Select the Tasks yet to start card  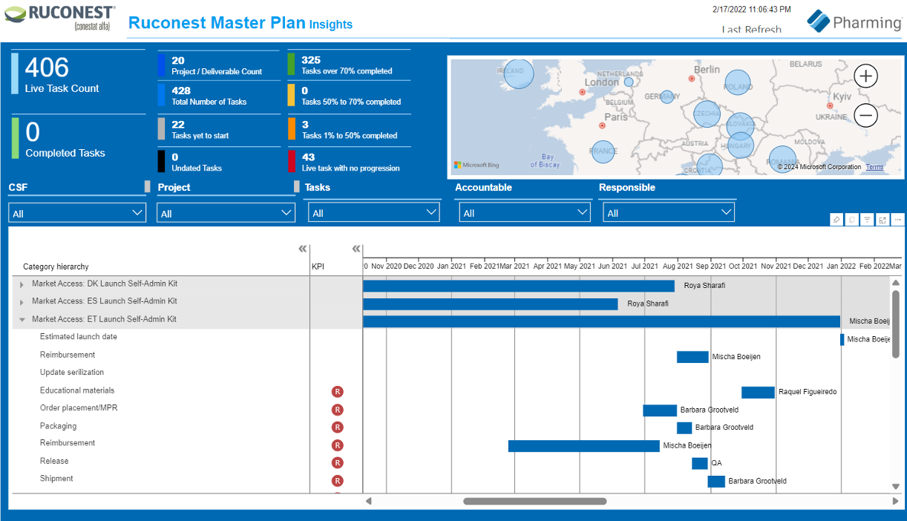[219, 129]
